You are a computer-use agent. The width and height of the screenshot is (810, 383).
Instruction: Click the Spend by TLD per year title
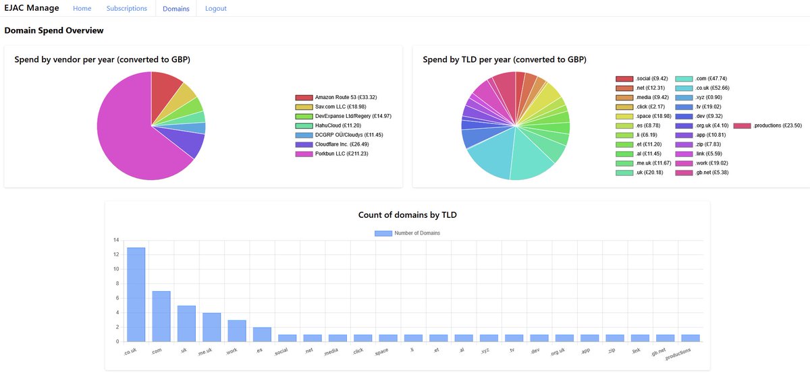tap(504, 59)
